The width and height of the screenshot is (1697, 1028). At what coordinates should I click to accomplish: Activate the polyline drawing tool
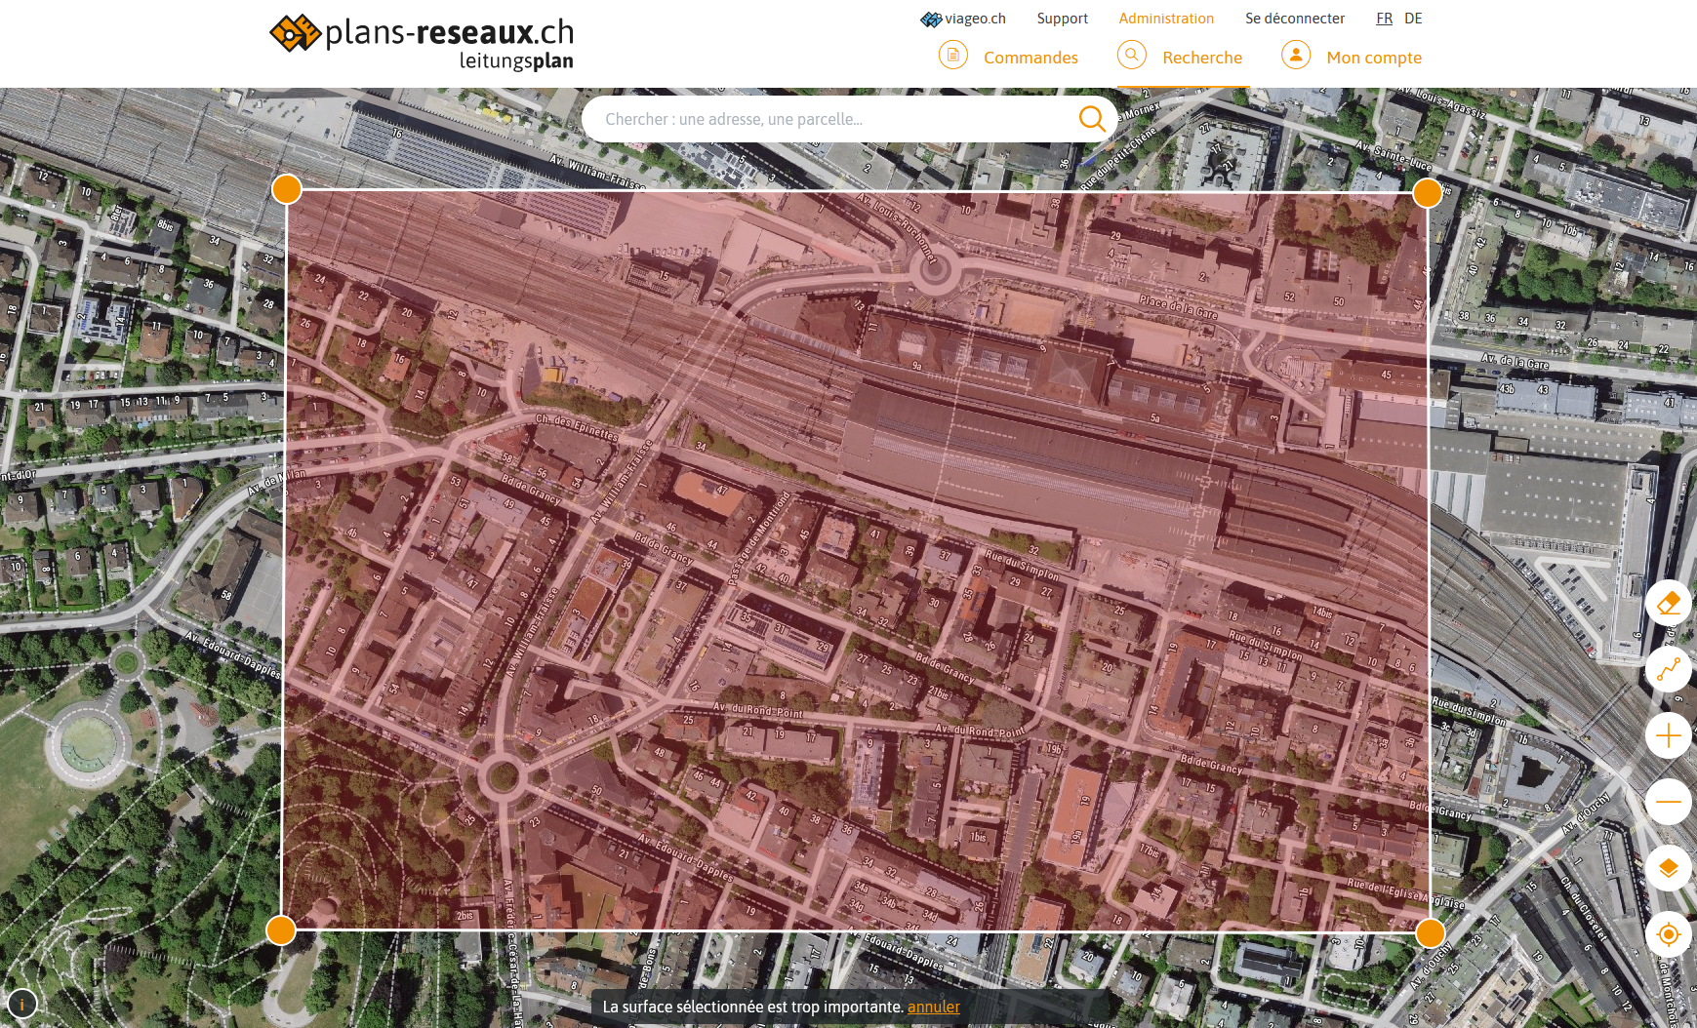pos(1668,669)
